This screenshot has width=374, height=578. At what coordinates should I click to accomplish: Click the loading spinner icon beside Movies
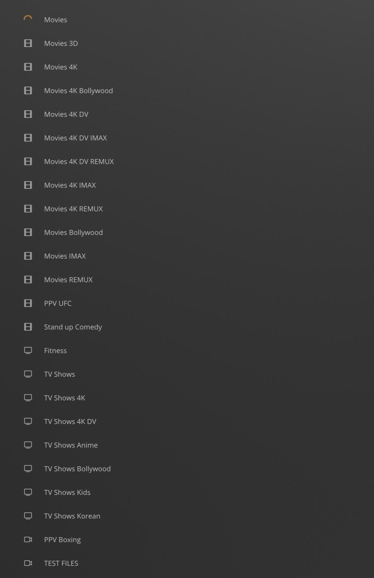tap(28, 18)
